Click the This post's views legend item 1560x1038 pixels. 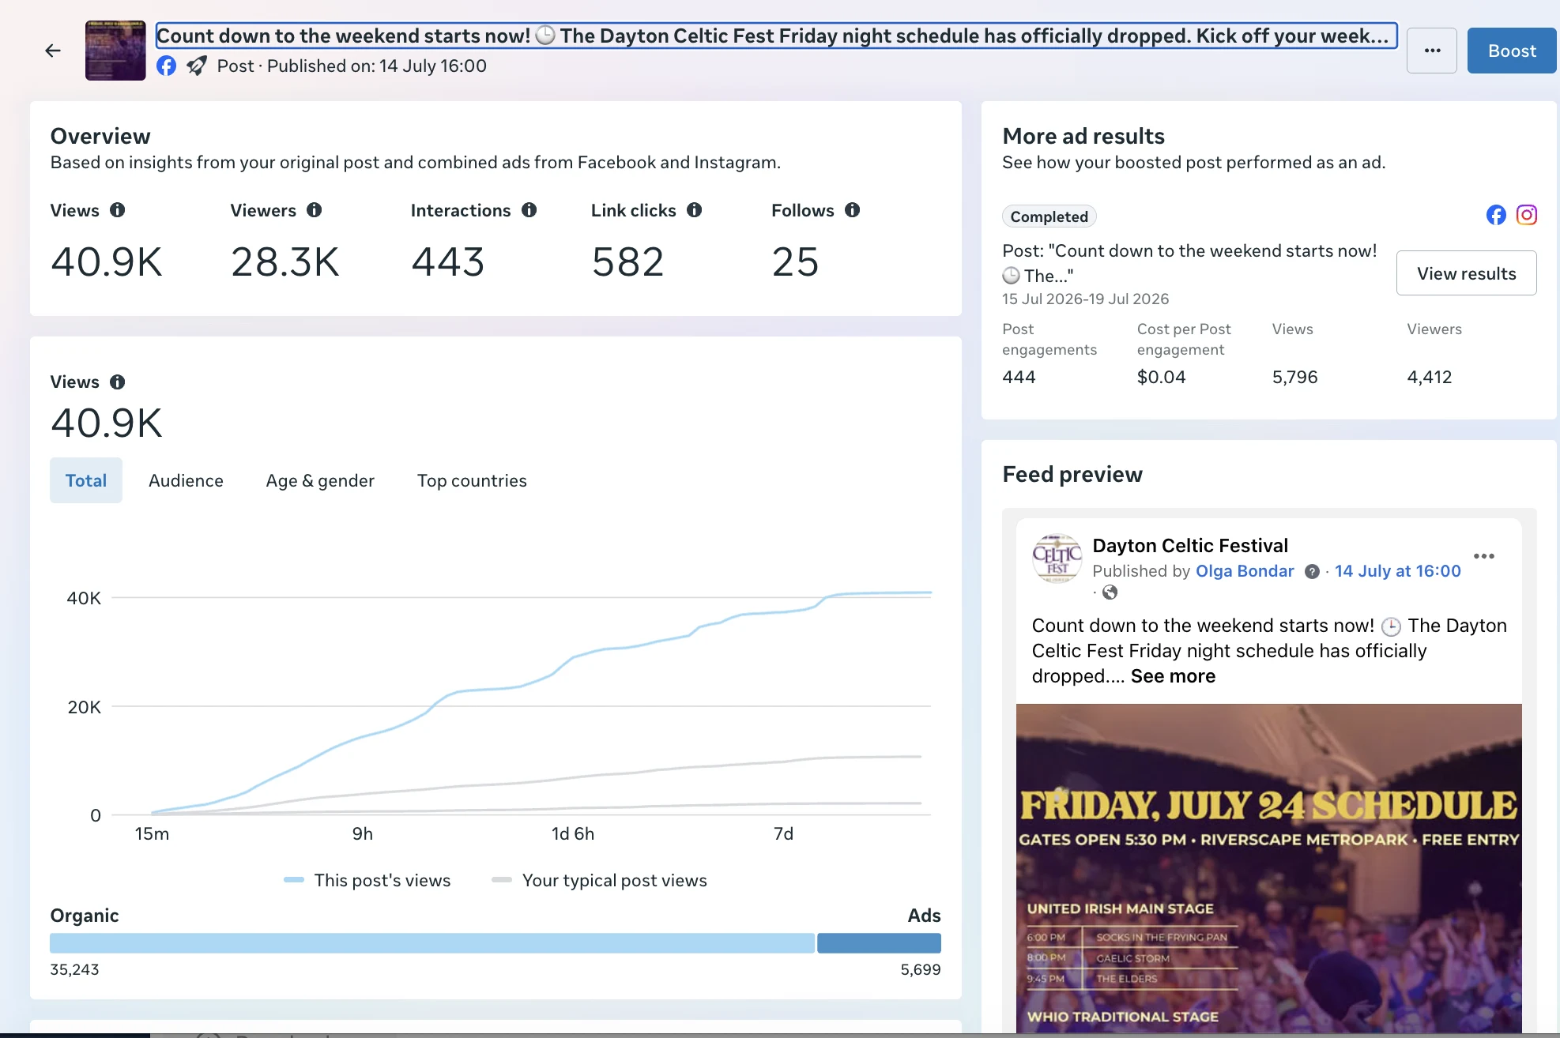(x=367, y=880)
